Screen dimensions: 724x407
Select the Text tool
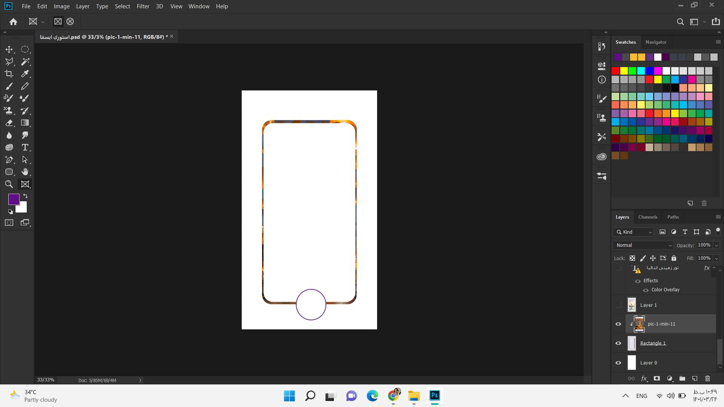(x=25, y=147)
